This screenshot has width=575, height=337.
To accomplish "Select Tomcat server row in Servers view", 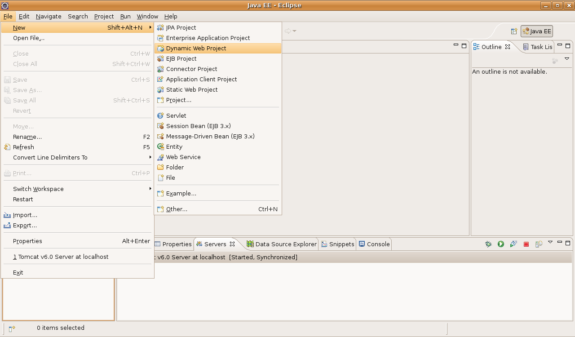I will point(345,257).
